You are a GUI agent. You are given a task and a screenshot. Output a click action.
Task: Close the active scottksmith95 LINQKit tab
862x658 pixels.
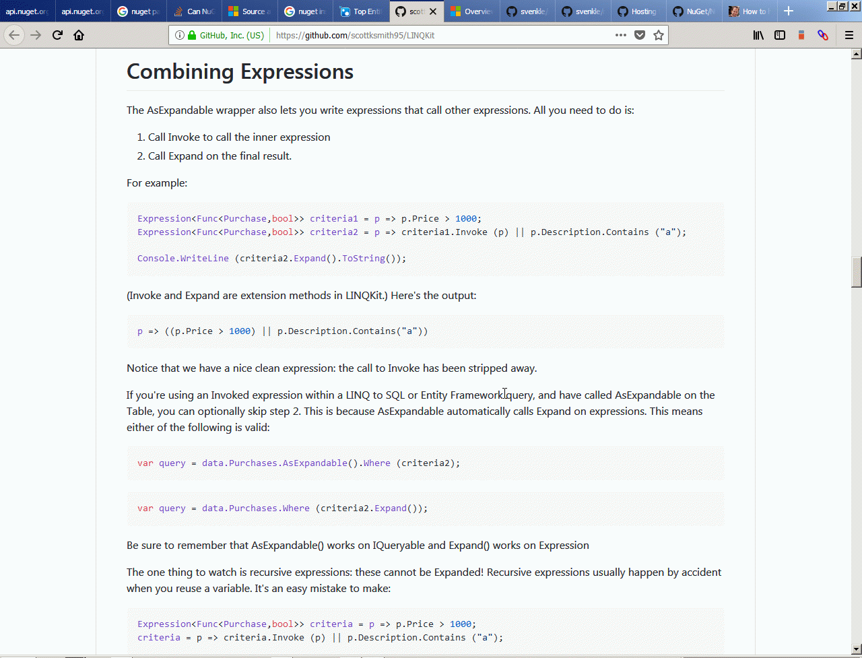(433, 11)
